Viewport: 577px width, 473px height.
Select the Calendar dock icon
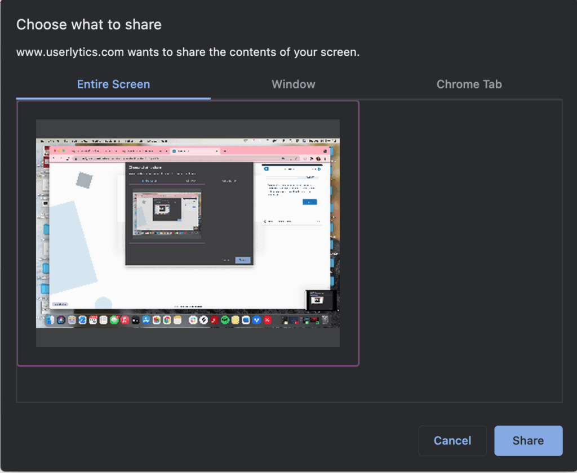tap(94, 320)
